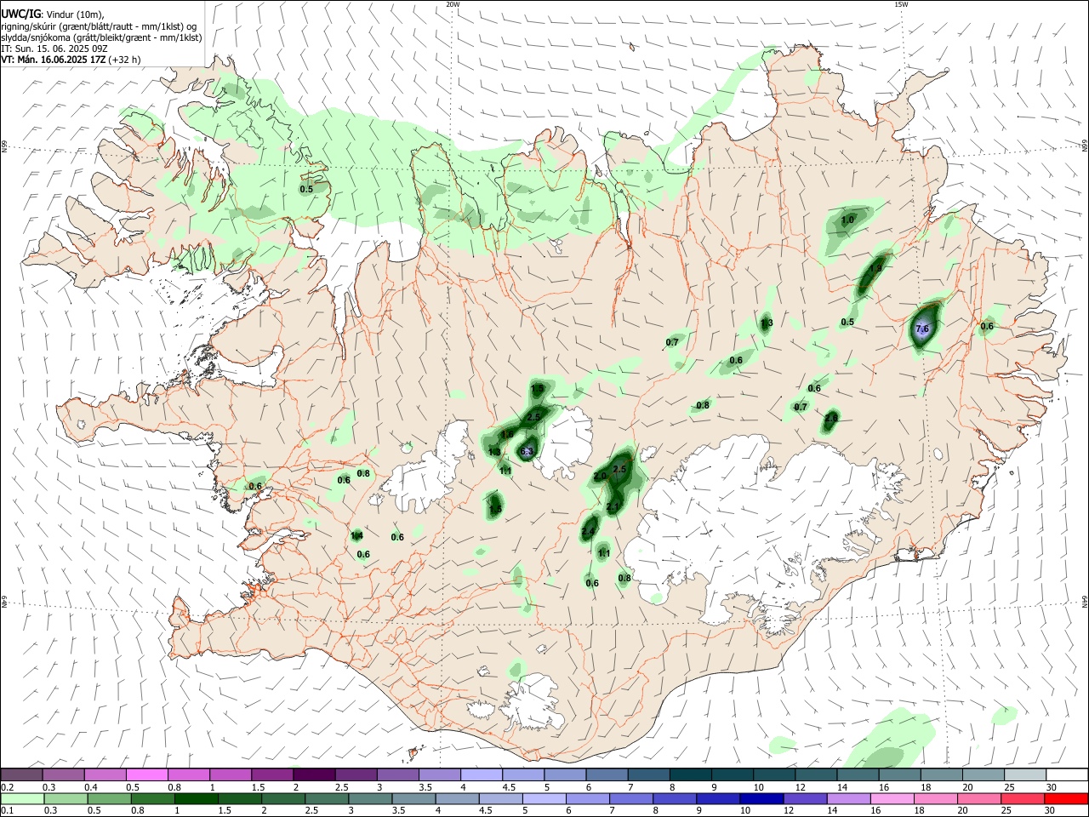Click the 2.4 precipitation value on the map
Image resolution: width=1089 pixels, height=817 pixels.
pyautogui.click(x=588, y=532)
